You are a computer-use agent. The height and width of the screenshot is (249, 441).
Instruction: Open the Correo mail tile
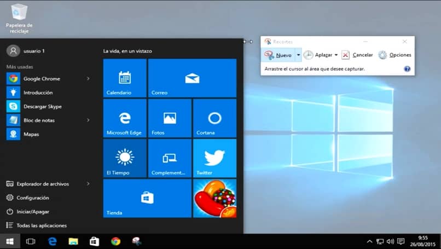192,78
